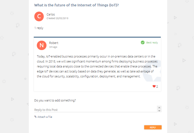Screen dimensions: 194x133
Task: Click Carlos's orange C avatar
Action: (39, 16)
